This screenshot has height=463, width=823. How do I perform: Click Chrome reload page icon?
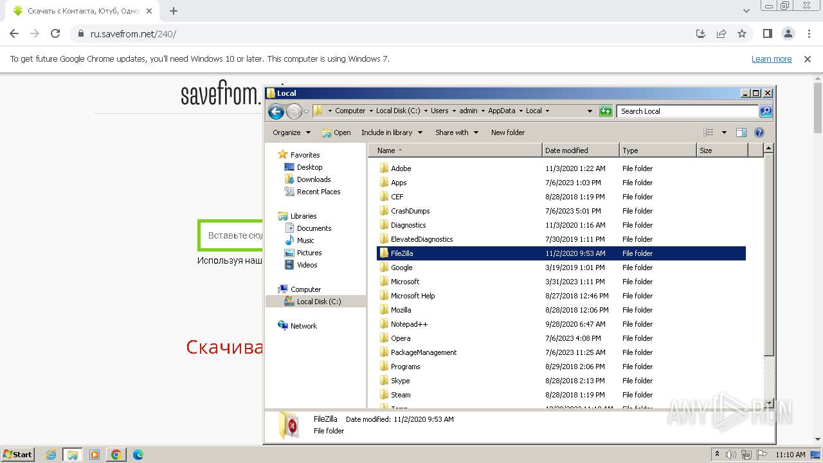pyautogui.click(x=55, y=33)
